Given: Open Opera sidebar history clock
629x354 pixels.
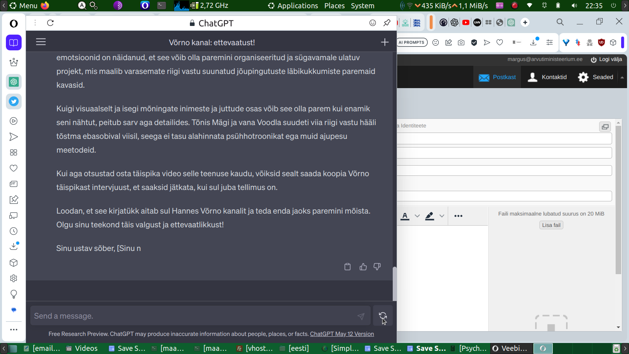Looking at the screenshot, I should coord(14,231).
